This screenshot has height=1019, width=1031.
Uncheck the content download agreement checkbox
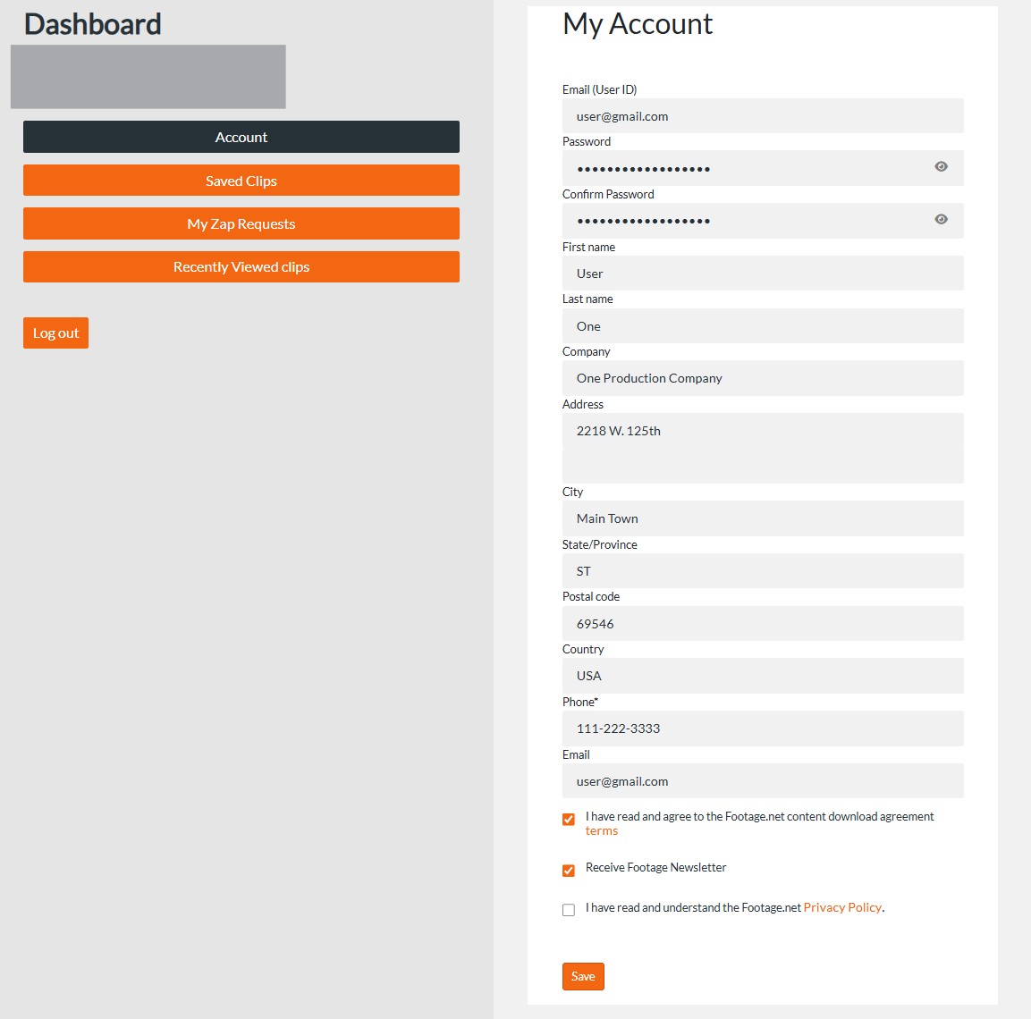pyautogui.click(x=569, y=819)
